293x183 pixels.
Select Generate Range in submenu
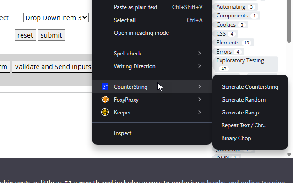250,113
